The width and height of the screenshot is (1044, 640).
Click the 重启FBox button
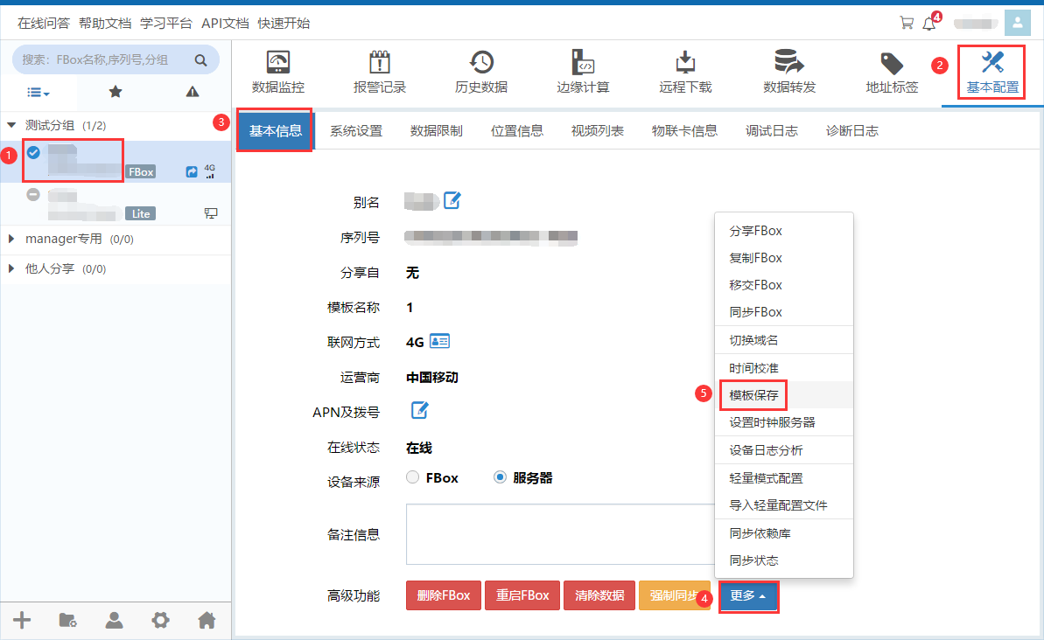point(522,595)
